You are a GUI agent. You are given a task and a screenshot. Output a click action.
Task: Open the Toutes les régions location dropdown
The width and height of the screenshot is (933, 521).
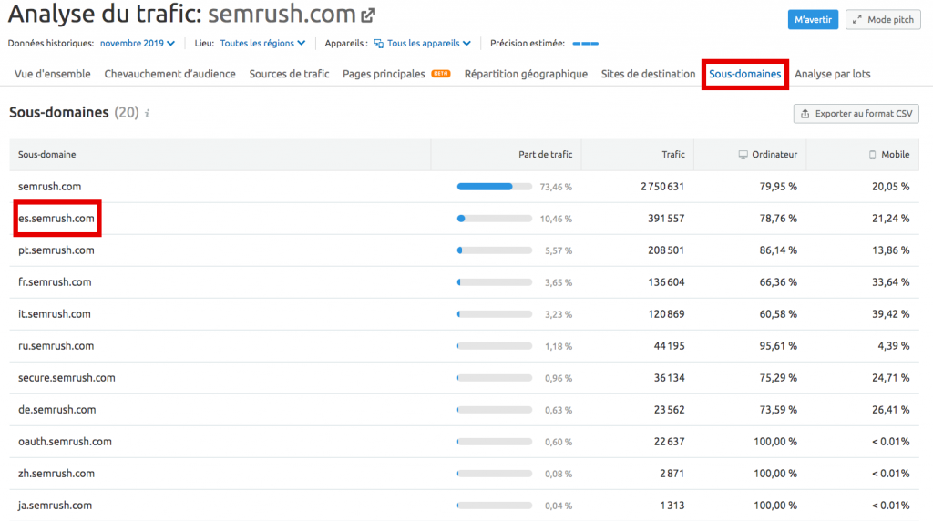pyautogui.click(x=262, y=44)
